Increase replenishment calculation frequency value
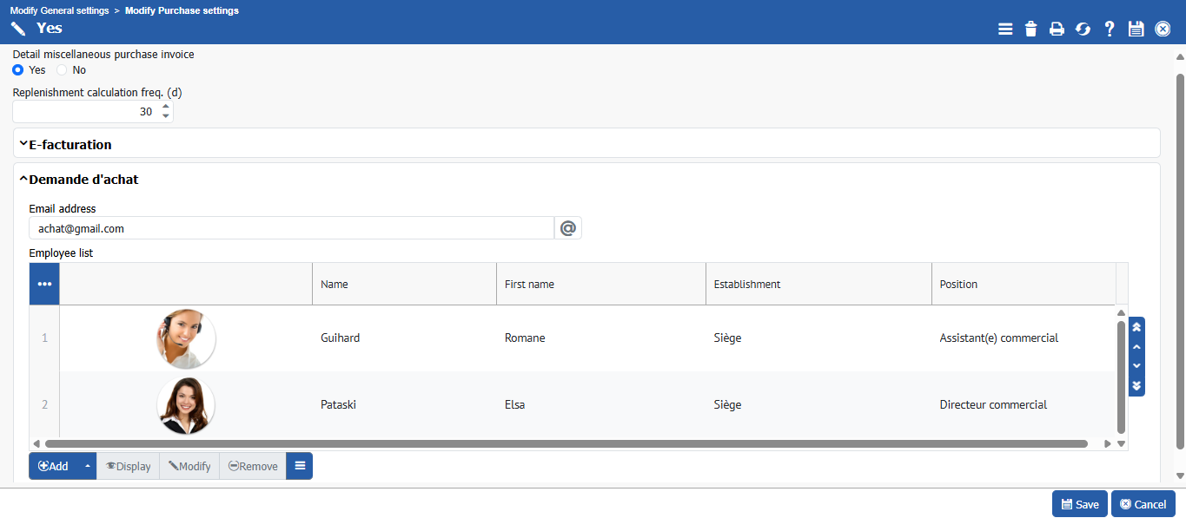This screenshot has width=1186, height=518. click(166, 107)
